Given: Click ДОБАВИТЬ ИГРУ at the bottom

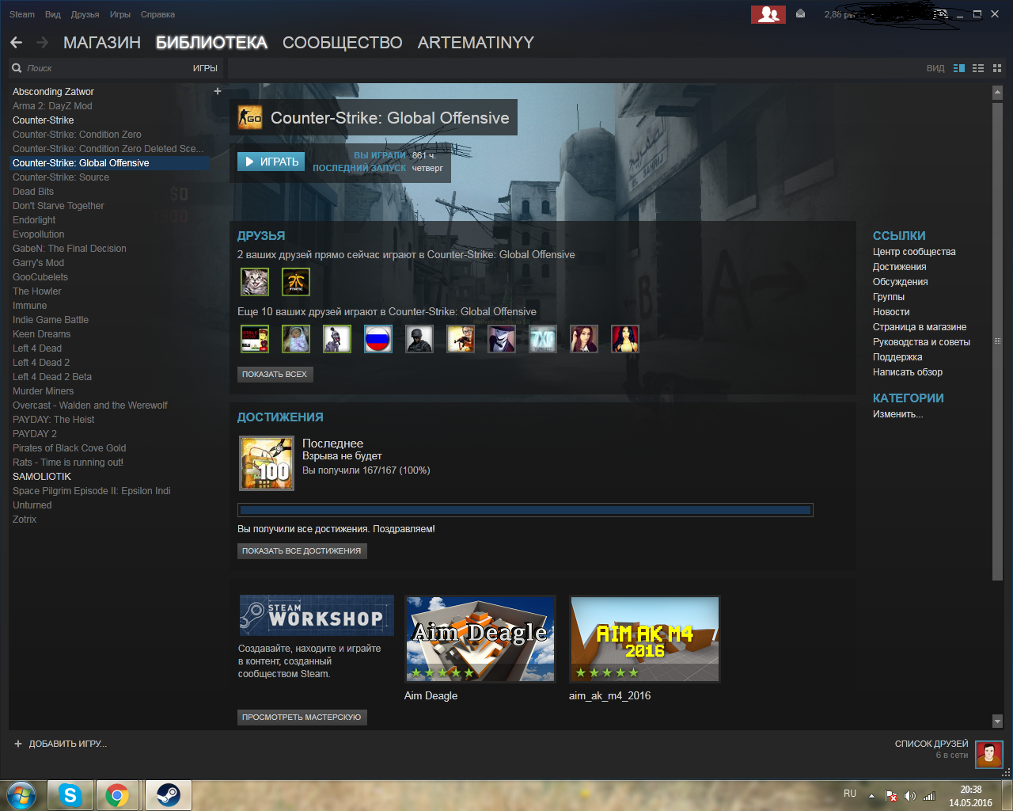Looking at the screenshot, I should [60, 744].
